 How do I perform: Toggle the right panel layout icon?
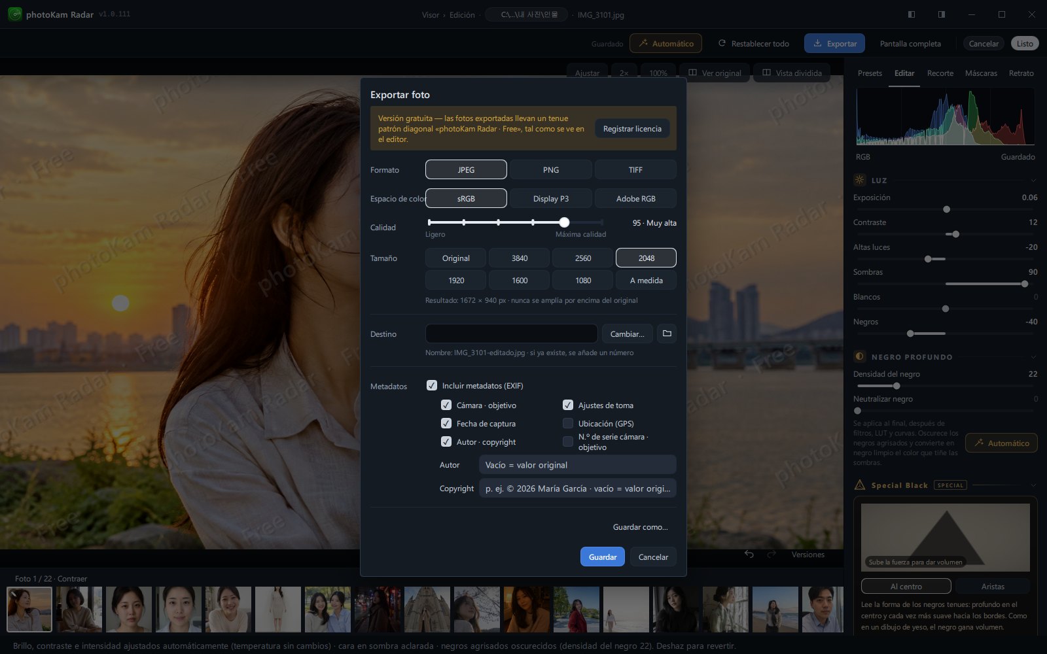pos(941,14)
